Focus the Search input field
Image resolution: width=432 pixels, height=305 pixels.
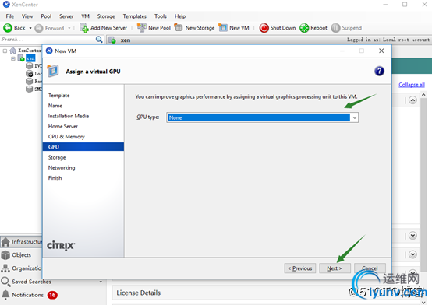48,40
